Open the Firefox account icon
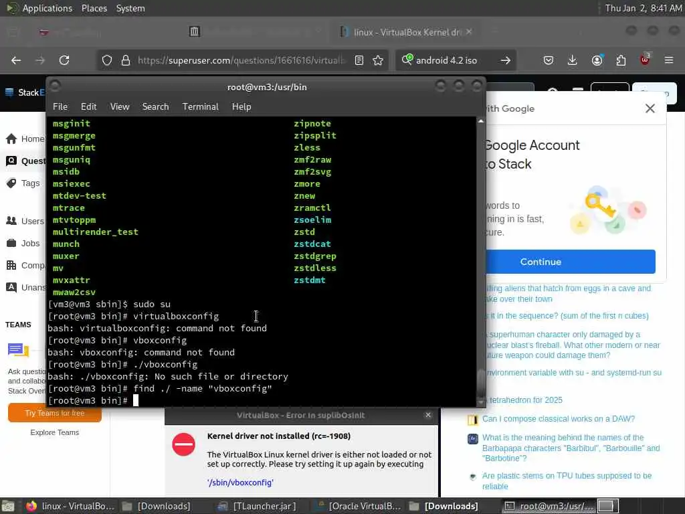Screen dimensions: 685x514 [x=597, y=60]
